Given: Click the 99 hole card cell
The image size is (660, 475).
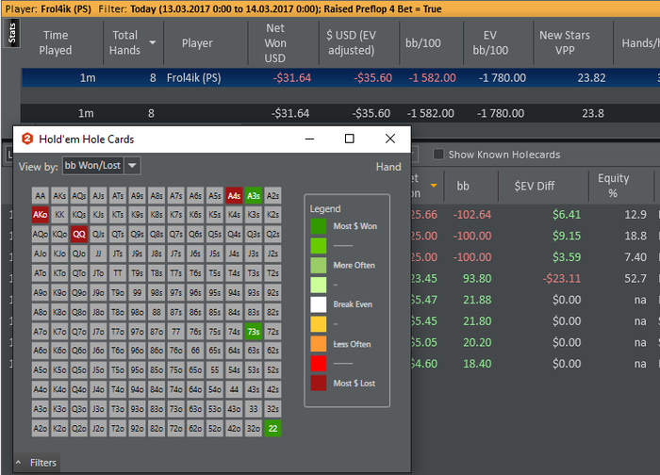Looking at the screenshot, I should pyautogui.click(x=137, y=292).
